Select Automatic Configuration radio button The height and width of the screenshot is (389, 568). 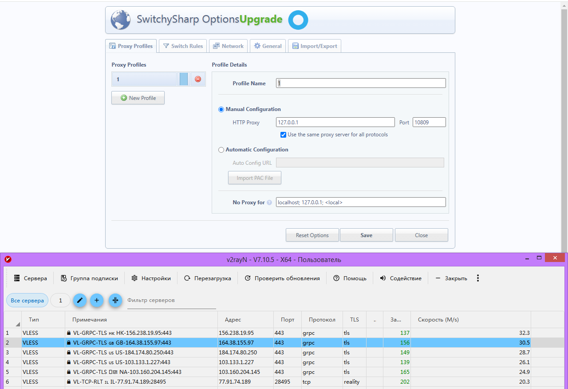pos(221,150)
